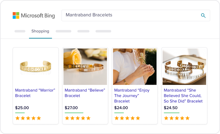
Task: Select the Shopping tab
Action: coord(40,31)
